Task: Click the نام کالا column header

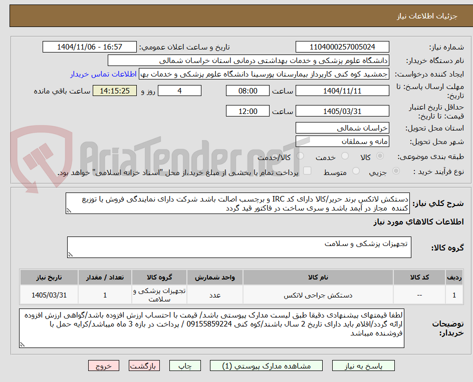Action: coord(318,277)
